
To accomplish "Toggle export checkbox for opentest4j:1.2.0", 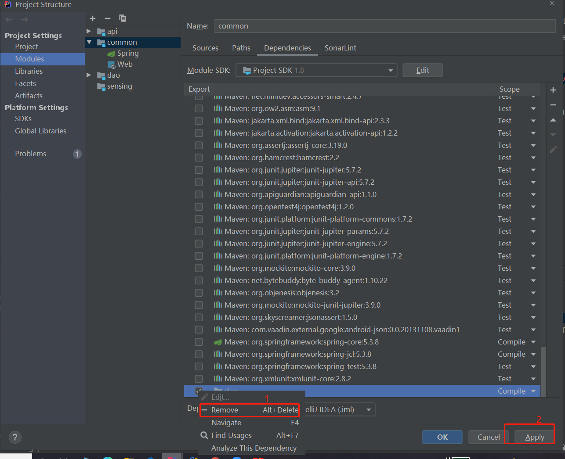I will 199,207.
